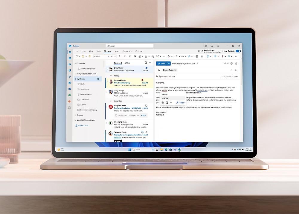Switch to the Insert ribbon tab
The height and width of the screenshot is (214, 299).
(x=117, y=51)
